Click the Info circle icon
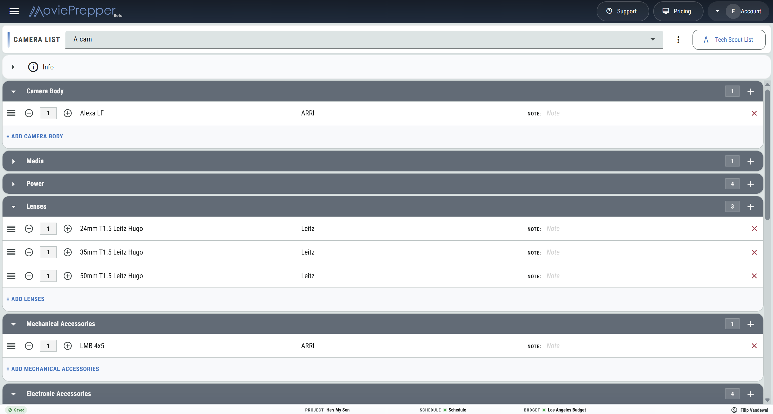 tap(33, 67)
